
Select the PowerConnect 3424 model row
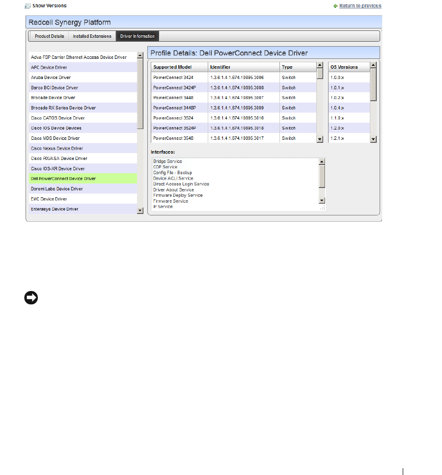(234, 78)
